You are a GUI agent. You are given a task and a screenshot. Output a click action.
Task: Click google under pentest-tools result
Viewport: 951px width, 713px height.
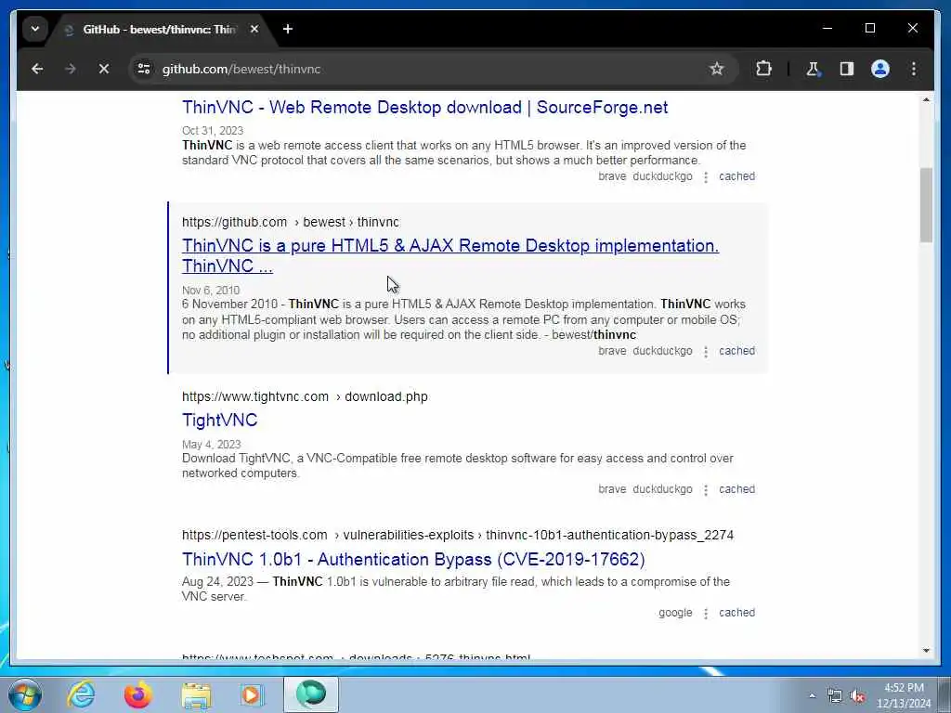[675, 613]
